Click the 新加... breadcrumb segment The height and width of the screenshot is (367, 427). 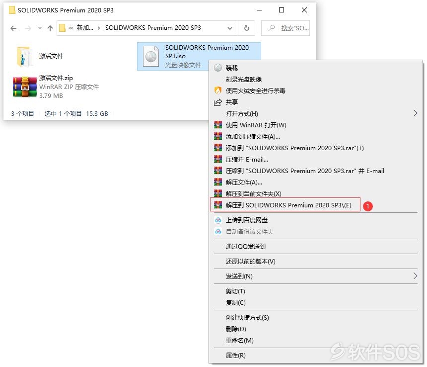pyautogui.click(x=85, y=28)
